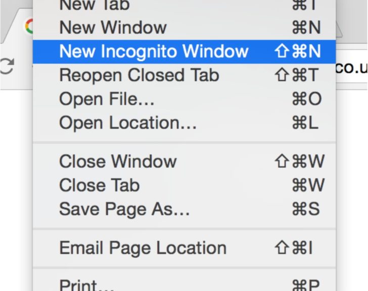Select Open Location… entry
The width and height of the screenshot is (368, 291).
[x=184, y=123]
